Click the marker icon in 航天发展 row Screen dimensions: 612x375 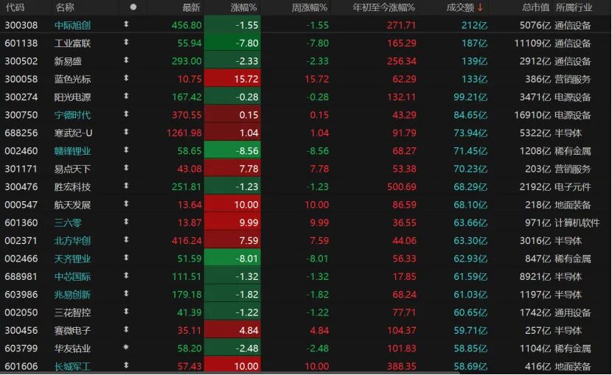coord(125,204)
